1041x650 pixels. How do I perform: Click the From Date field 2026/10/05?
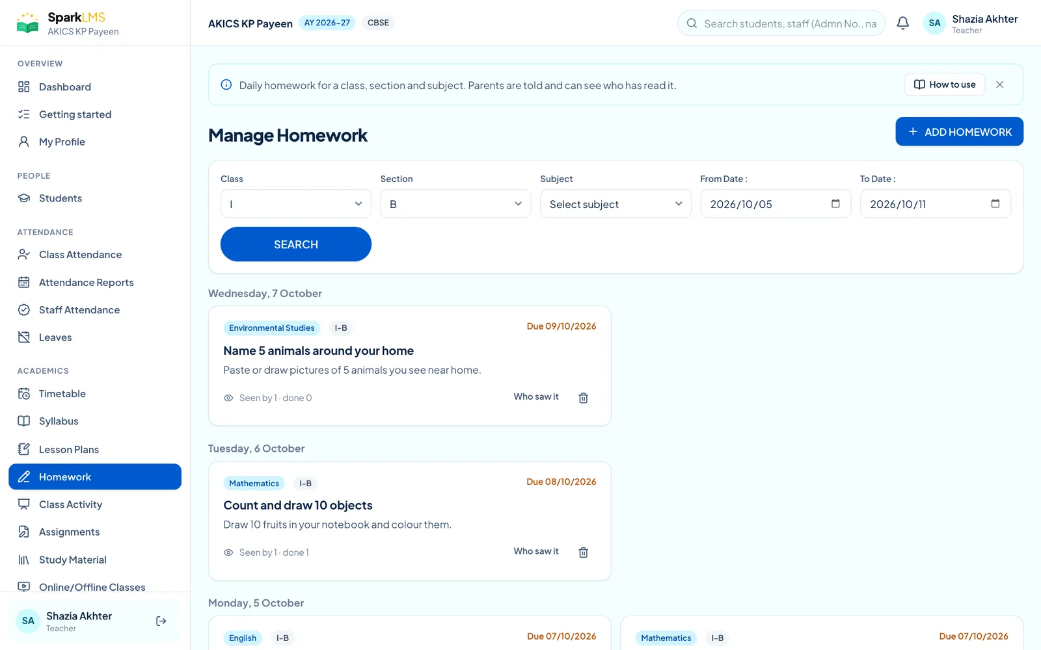[x=776, y=204]
